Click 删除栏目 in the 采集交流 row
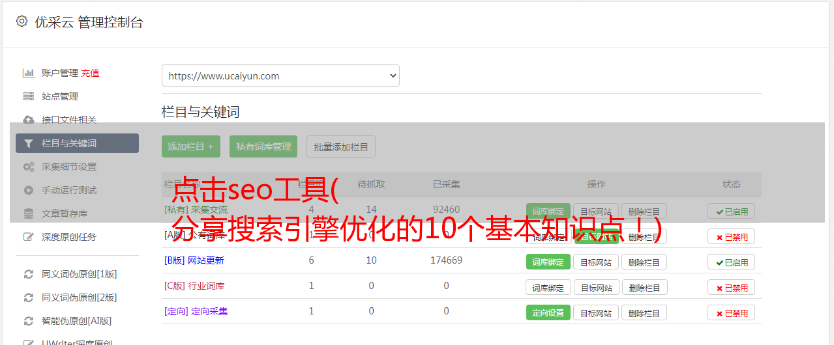834x345 pixels. point(644,211)
